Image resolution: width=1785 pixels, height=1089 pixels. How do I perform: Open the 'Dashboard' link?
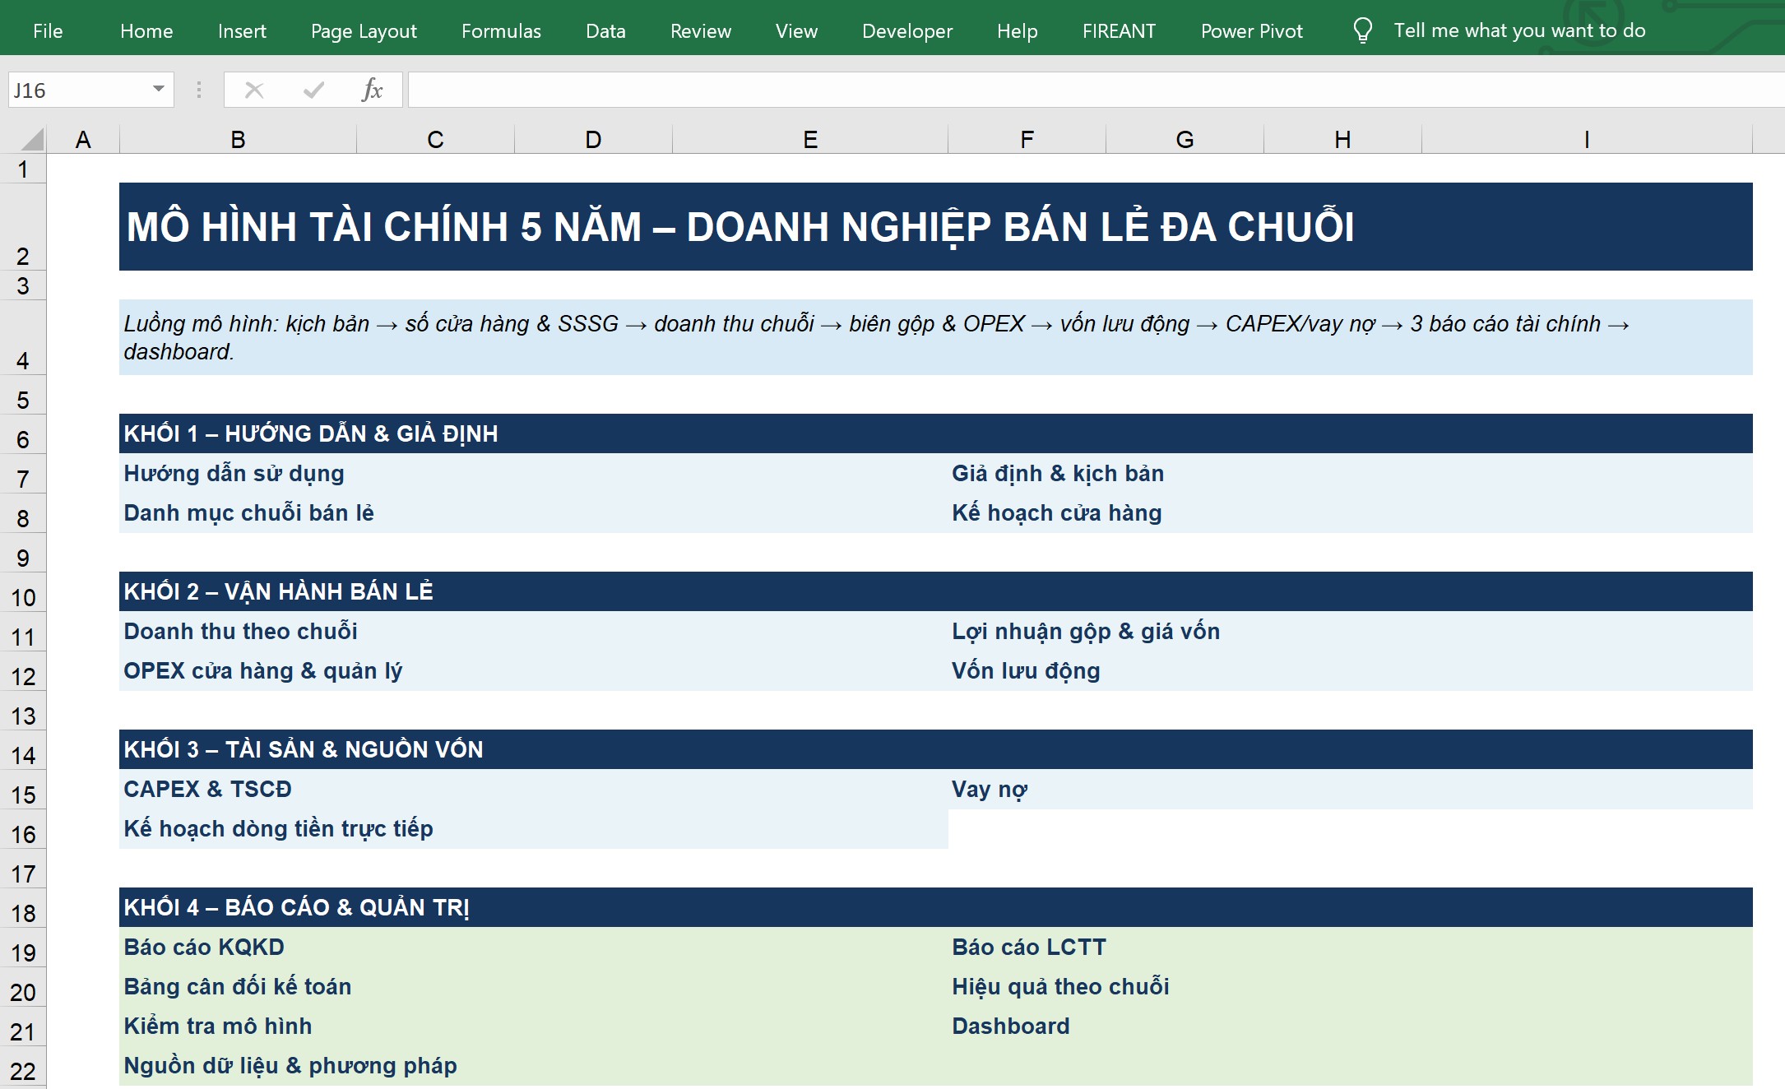[x=1011, y=1026]
